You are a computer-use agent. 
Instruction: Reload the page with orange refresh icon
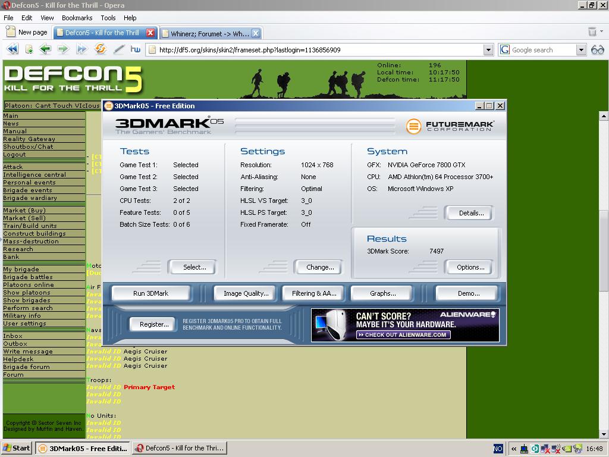coord(100,49)
